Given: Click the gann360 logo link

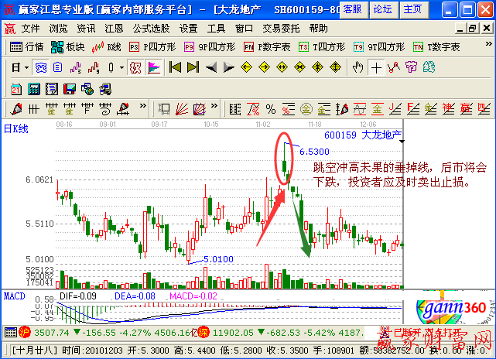Looking at the screenshot, I should point(454,308).
